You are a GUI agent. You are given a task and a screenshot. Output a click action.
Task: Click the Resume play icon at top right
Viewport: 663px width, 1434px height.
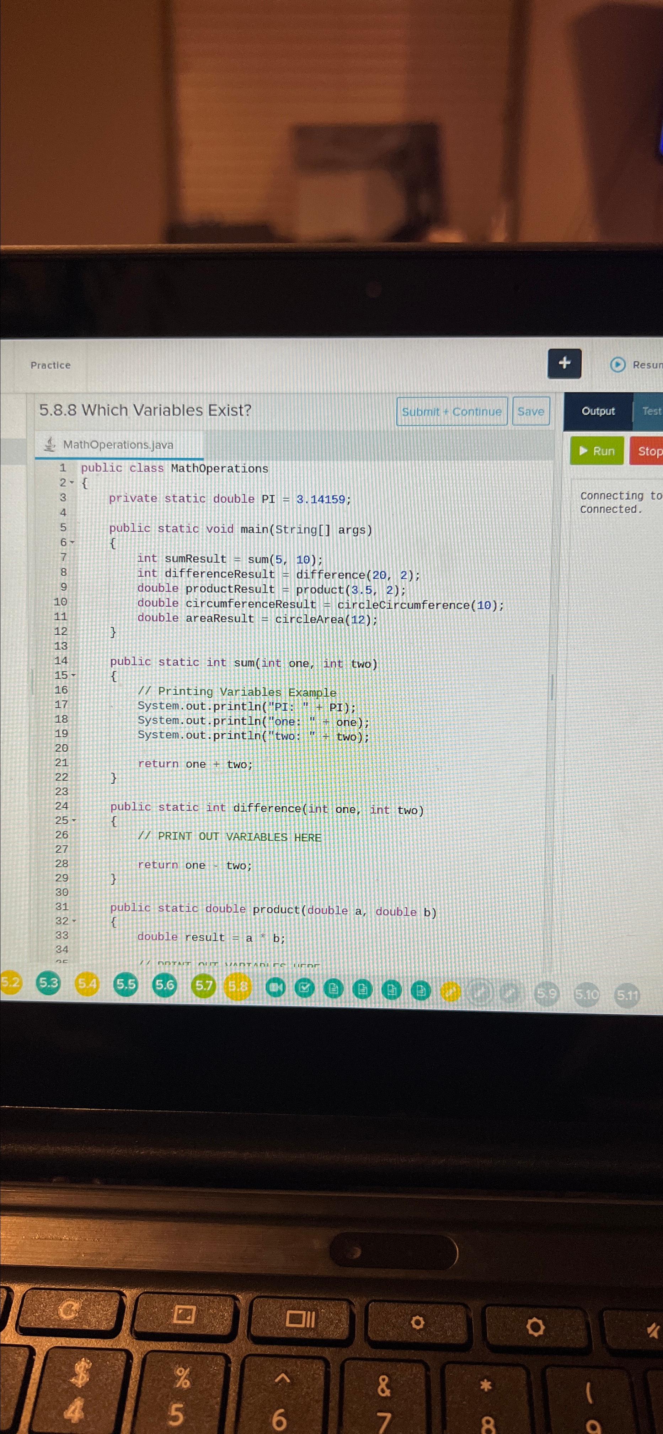(x=617, y=365)
